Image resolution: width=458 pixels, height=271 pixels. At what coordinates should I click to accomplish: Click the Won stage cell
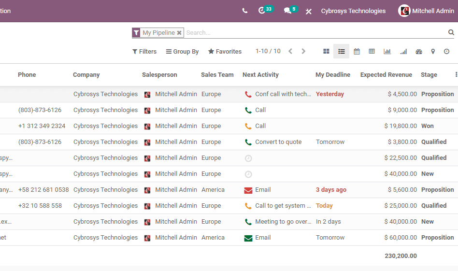[428, 126]
